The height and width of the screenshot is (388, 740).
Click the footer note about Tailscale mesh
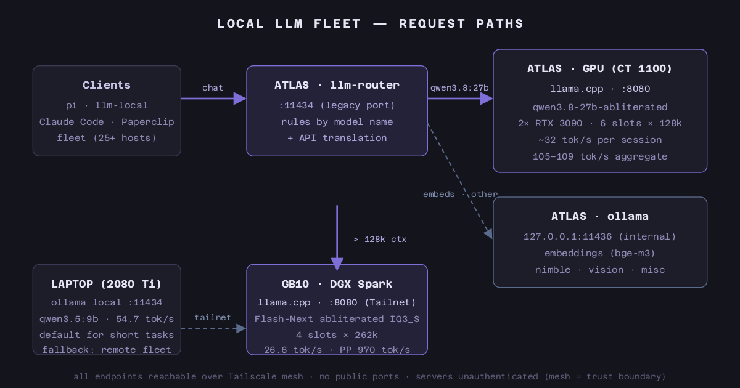pyautogui.click(x=370, y=376)
